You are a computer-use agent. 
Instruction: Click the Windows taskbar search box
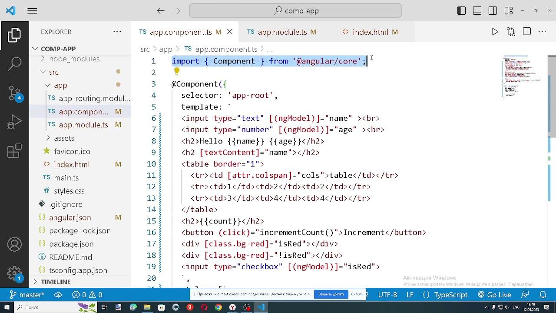[x=56, y=307]
